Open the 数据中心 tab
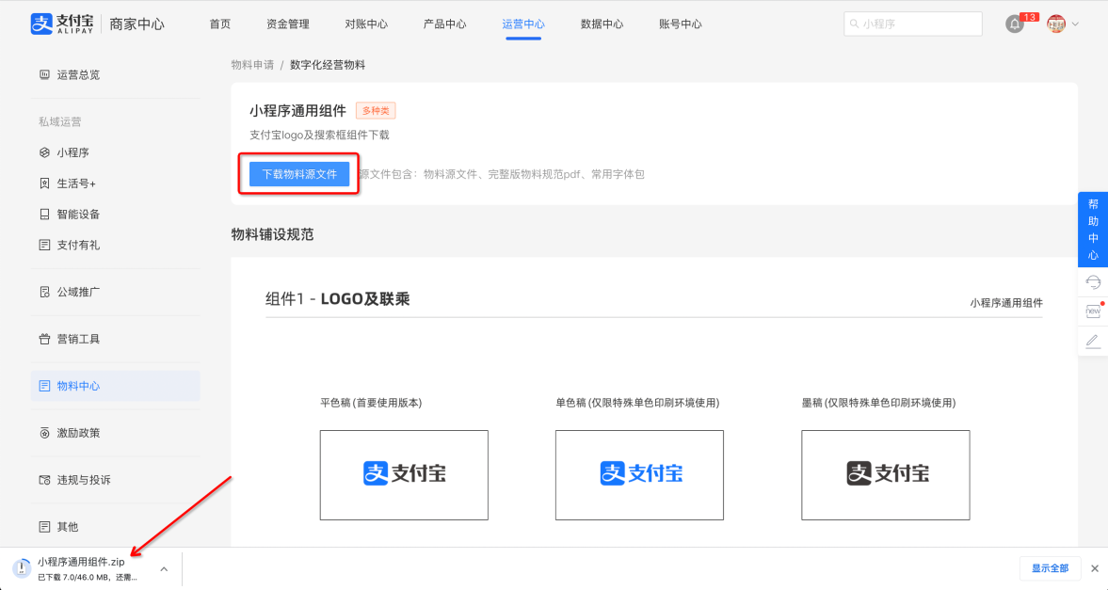Image resolution: width=1108 pixels, height=590 pixels. (602, 24)
